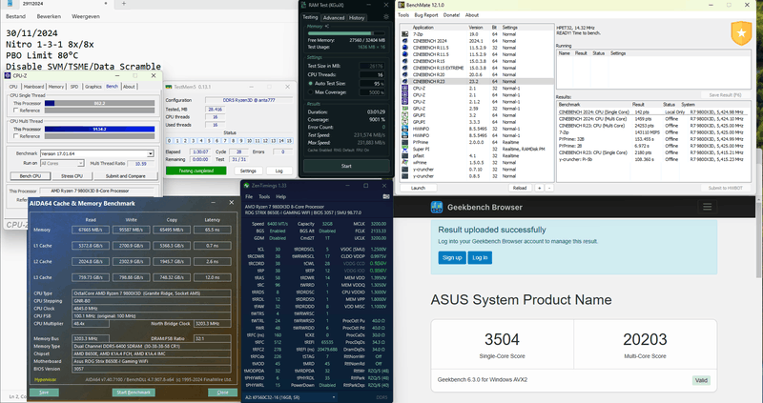This screenshot has height=403, width=763.
Task: Click the pifast icon in BenchMate list
Action: 404,155
